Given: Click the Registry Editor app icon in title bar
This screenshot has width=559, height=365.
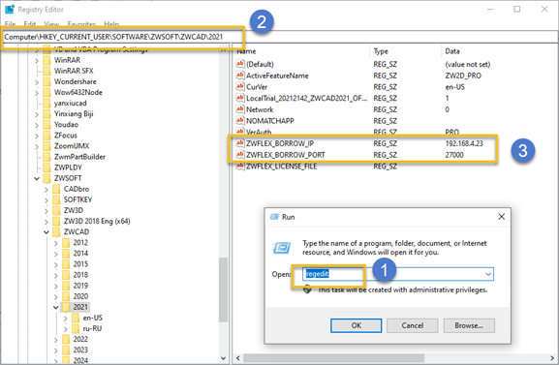Looking at the screenshot, I should [x=10, y=10].
